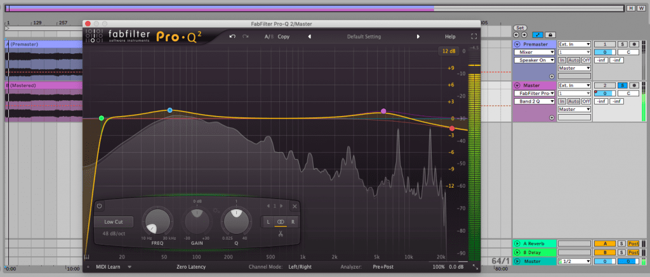650x277 pixels.
Task: Delete the band with the X icon
Action: point(295,206)
